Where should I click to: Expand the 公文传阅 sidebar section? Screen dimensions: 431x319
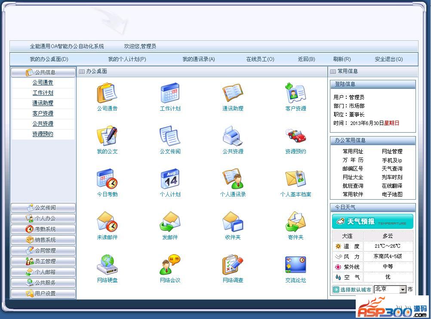click(x=43, y=208)
